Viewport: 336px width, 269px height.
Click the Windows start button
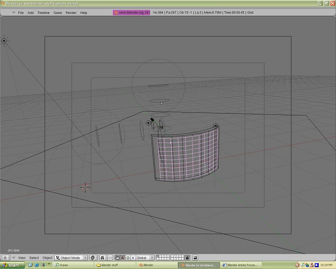pyautogui.click(x=12, y=265)
